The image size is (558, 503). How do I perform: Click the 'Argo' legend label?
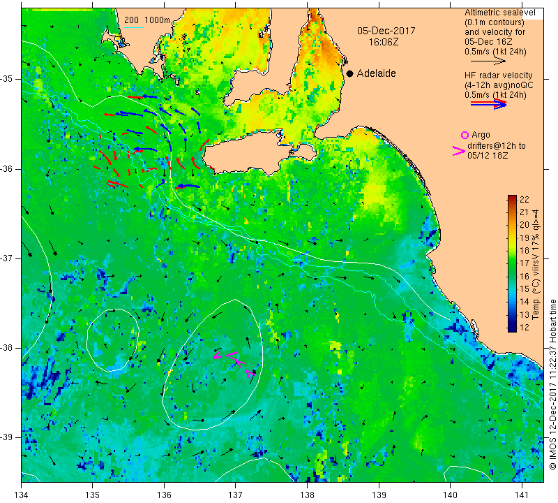(x=481, y=135)
